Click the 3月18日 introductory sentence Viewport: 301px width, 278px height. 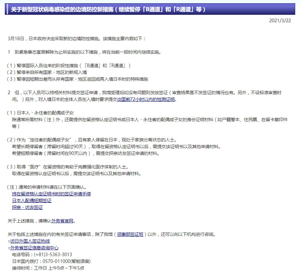(77, 39)
